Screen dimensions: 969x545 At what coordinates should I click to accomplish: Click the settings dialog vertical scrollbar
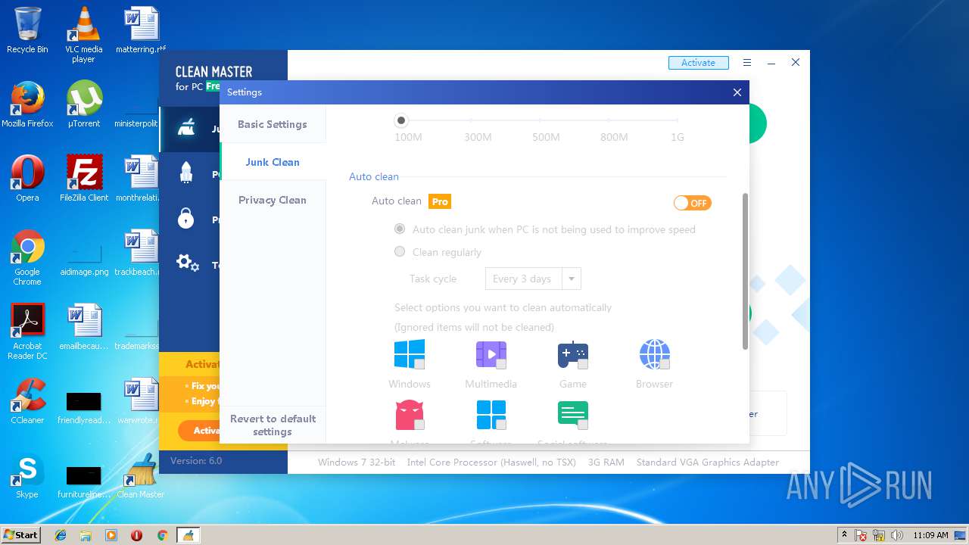coord(745,271)
